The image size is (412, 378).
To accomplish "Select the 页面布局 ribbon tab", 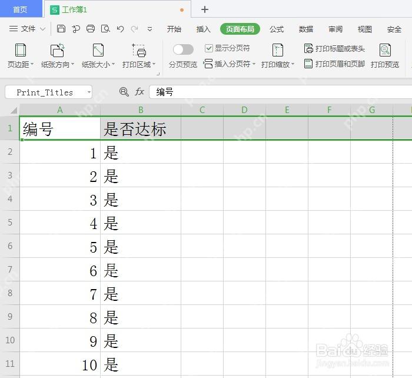I will coord(240,29).
